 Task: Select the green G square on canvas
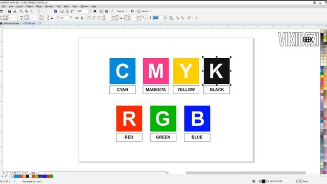tap(163, 119)
